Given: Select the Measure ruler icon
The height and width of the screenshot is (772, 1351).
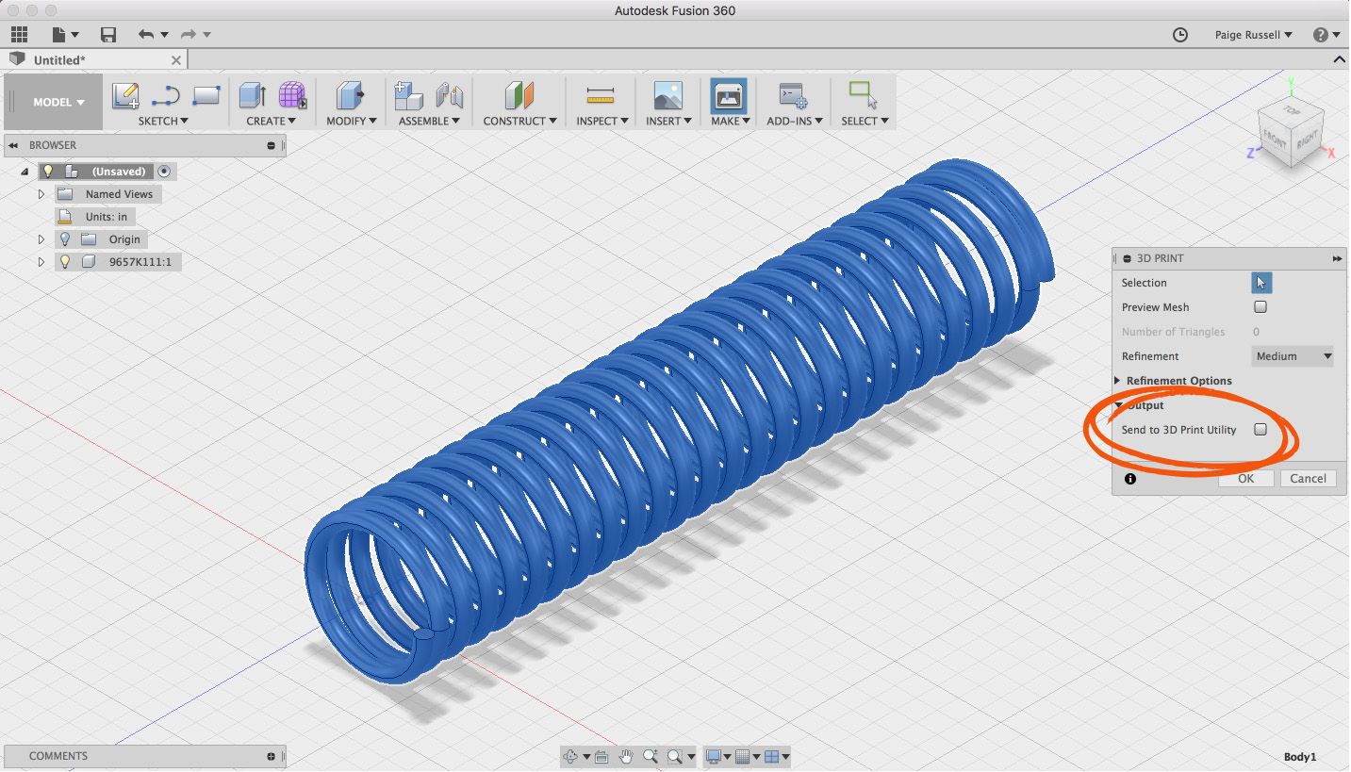Looking at the screenshot, I should coord(600,96).
